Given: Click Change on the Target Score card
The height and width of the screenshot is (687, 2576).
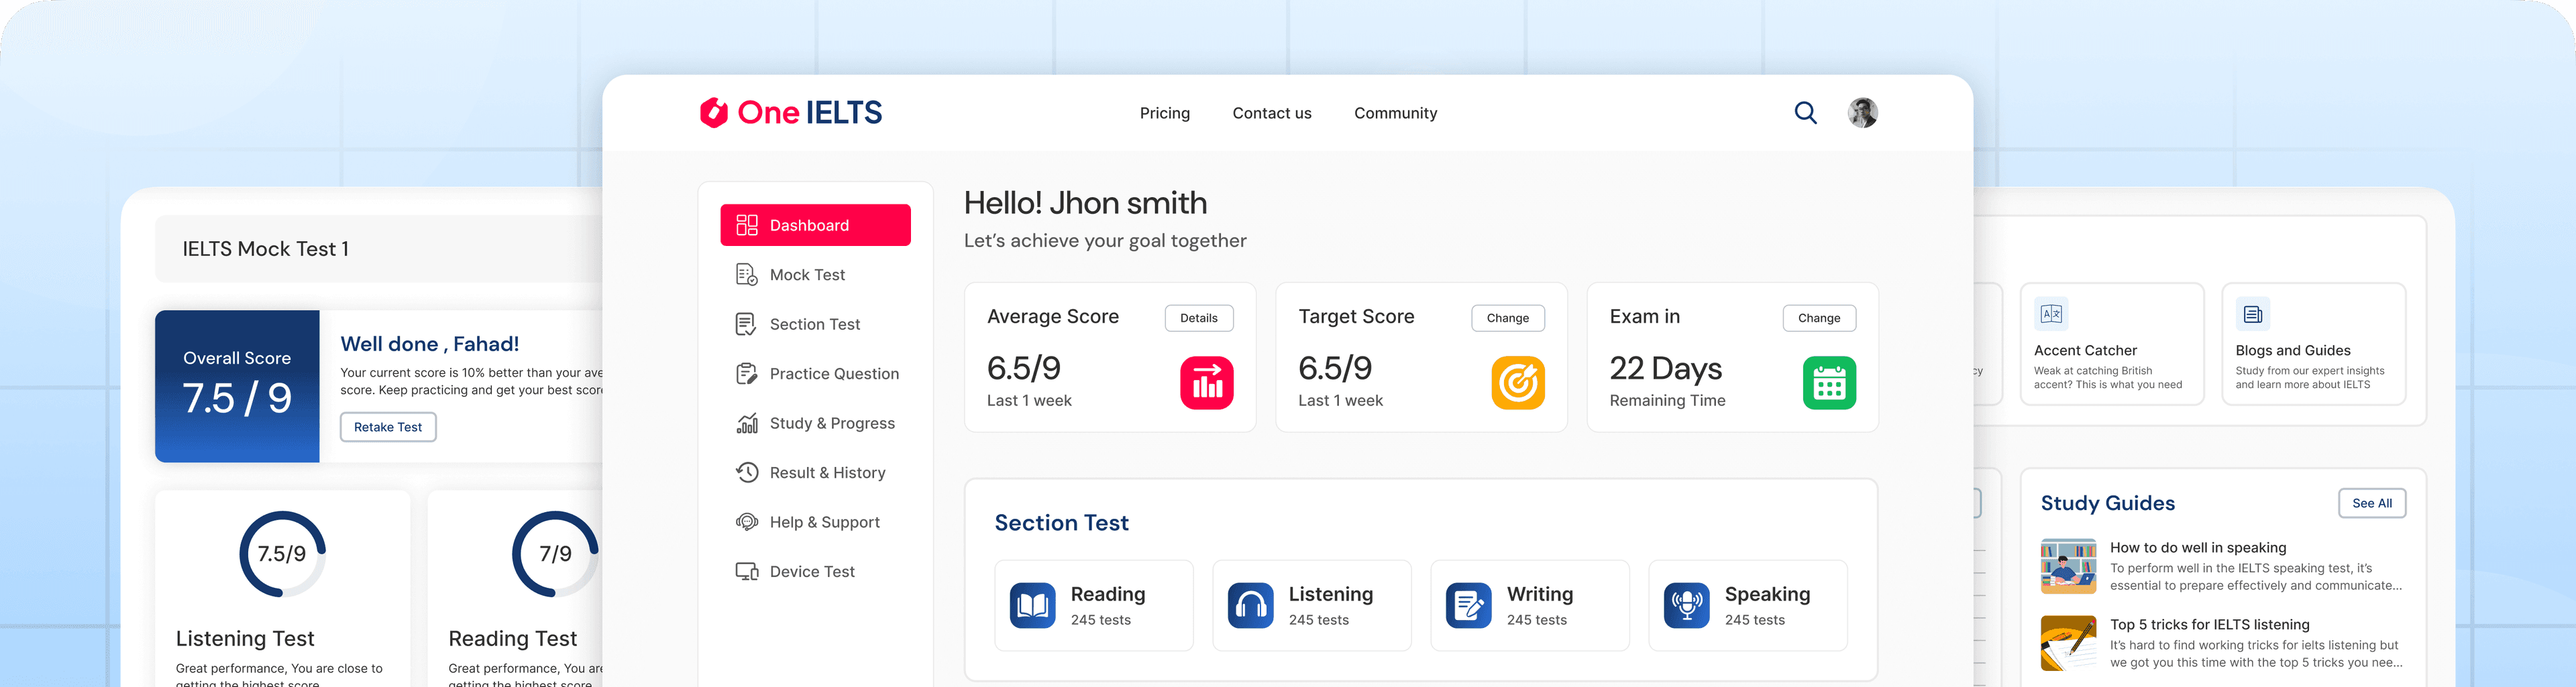Looking at the screenshot, I should (x=1507, y=318).
